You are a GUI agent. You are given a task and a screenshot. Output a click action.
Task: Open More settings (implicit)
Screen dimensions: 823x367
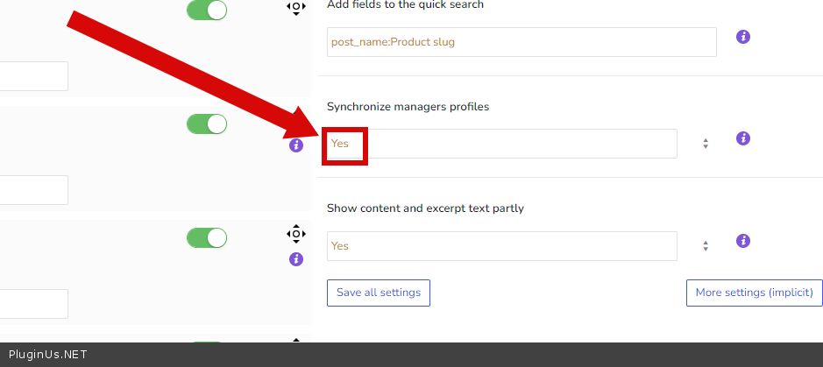click(x=754, y=293)
